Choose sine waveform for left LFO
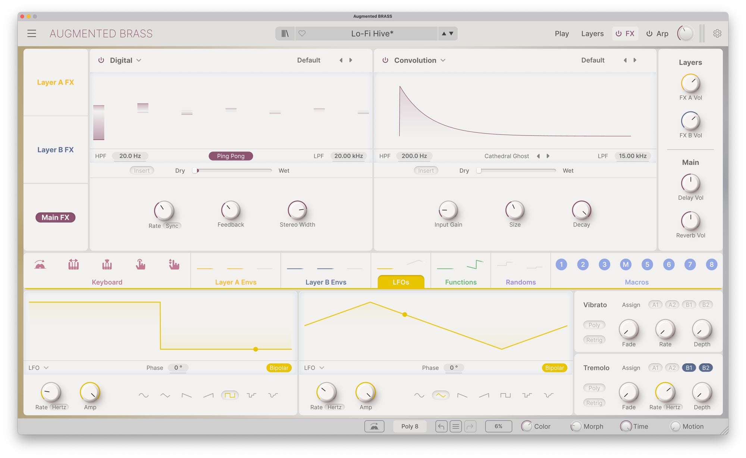 144,395
